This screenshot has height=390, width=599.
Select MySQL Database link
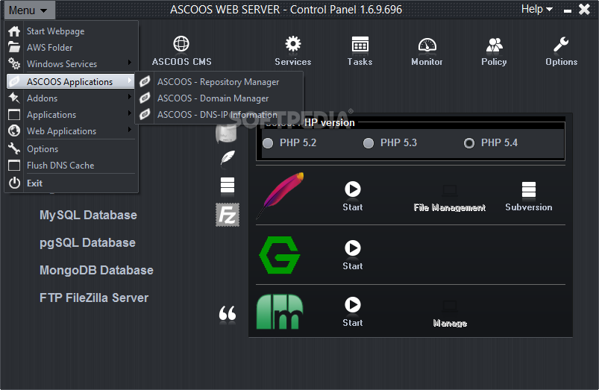click(x=88, y=215)
